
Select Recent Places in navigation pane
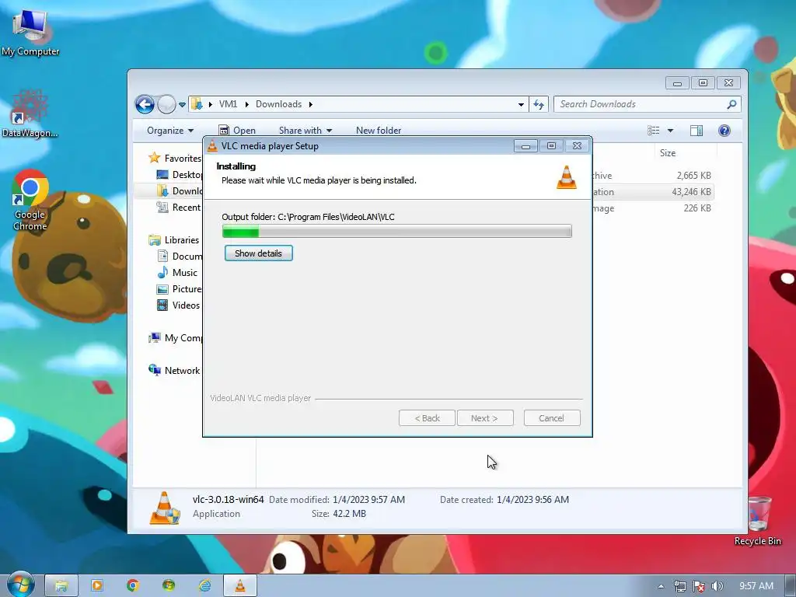[179, 207]
